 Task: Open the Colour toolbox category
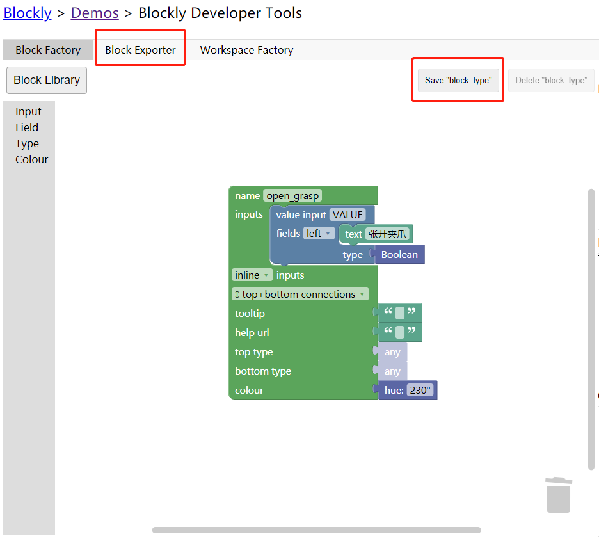pyautogui.click(x=31, y=159)
